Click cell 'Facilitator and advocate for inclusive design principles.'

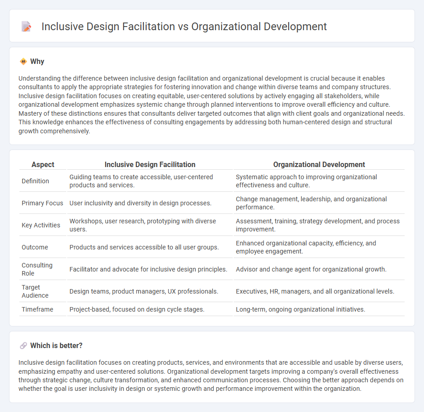pos(150,269)
